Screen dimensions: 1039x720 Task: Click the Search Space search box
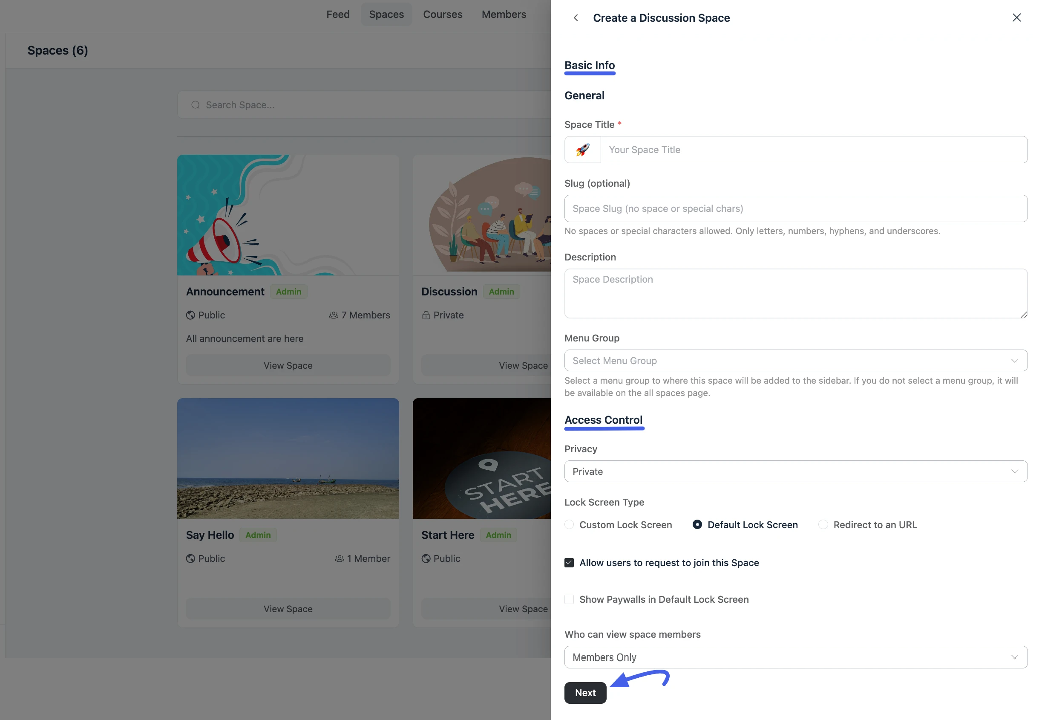364,105
